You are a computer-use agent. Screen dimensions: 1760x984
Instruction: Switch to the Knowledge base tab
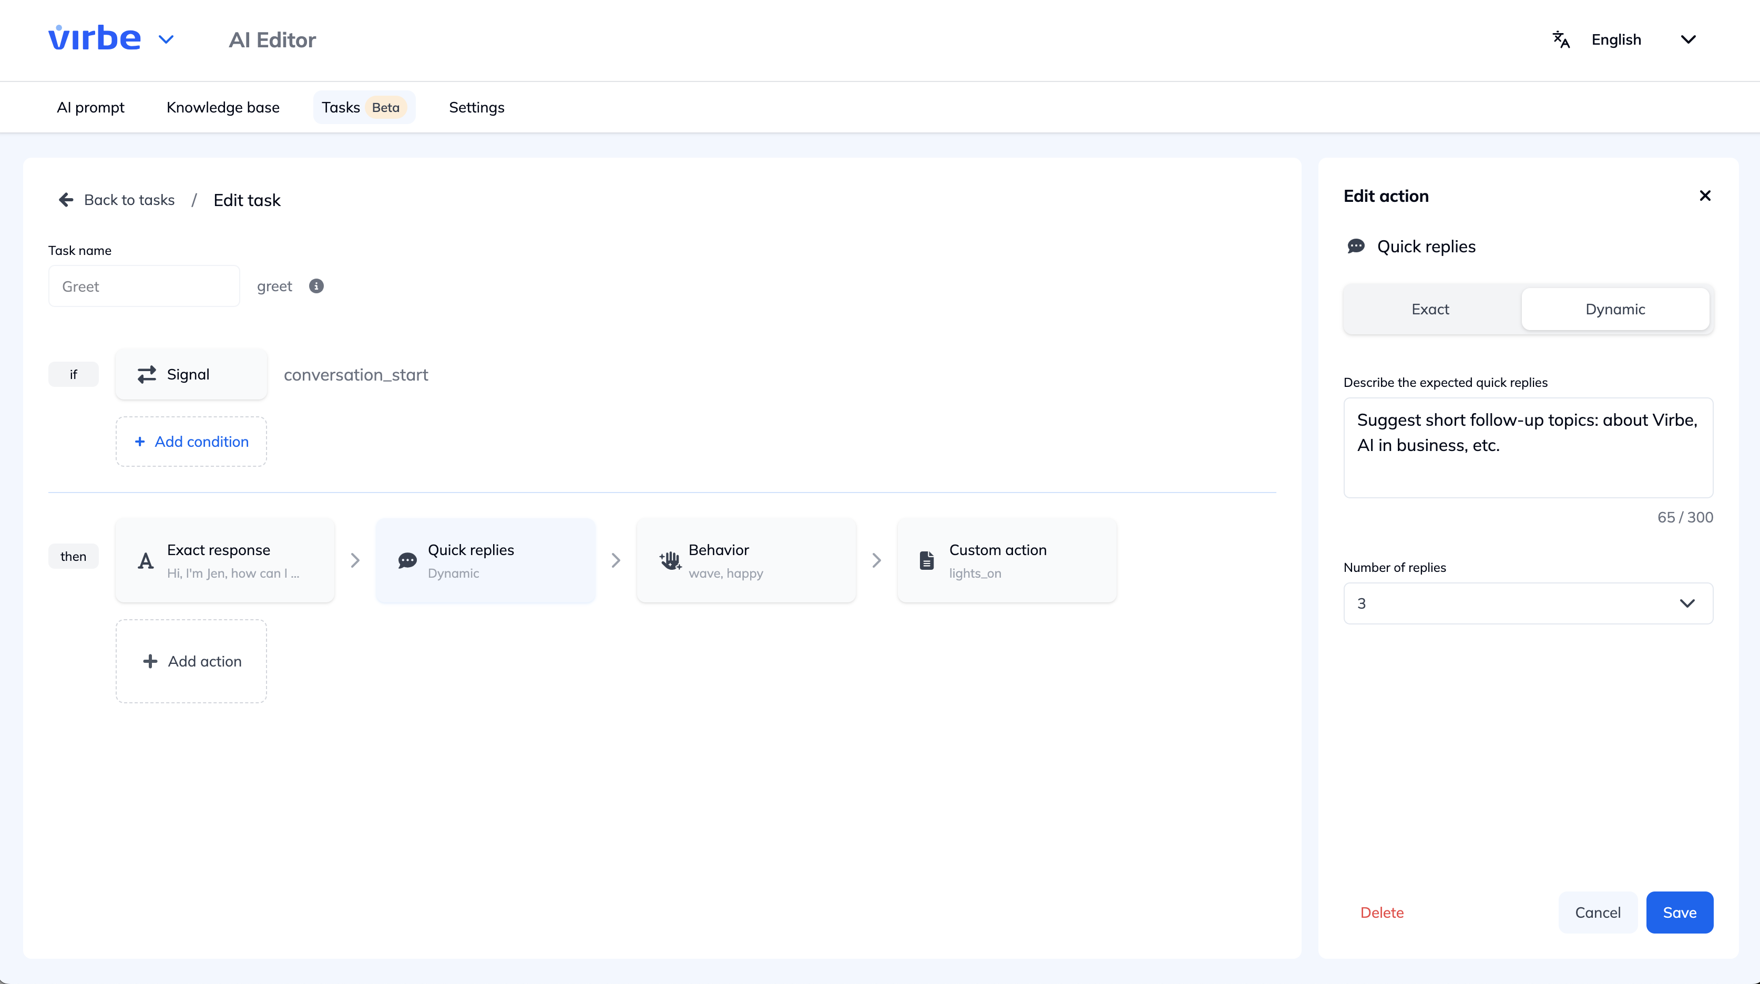(223, 107)
